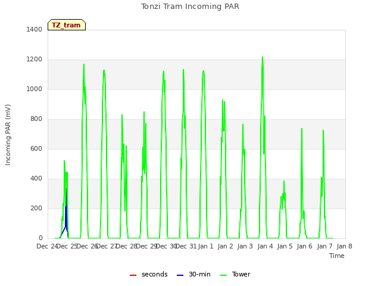
Task: Click the Jan 6 x-axis label
Action: (304, 246)
